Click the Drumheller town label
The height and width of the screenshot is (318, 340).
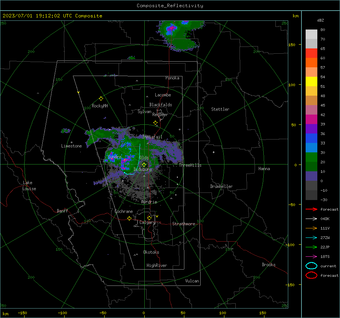(221, 186)
